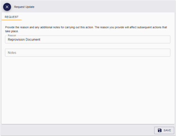Click the SAVE label text
Image resolution: width=176 pixels, height=136 pixels.
pyautogui.click(x=167, y=130)
